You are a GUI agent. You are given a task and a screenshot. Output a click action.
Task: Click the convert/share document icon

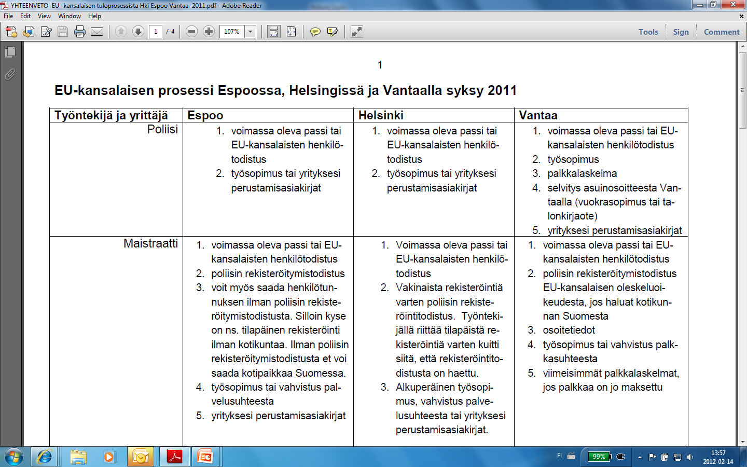(x=29, y=32)
